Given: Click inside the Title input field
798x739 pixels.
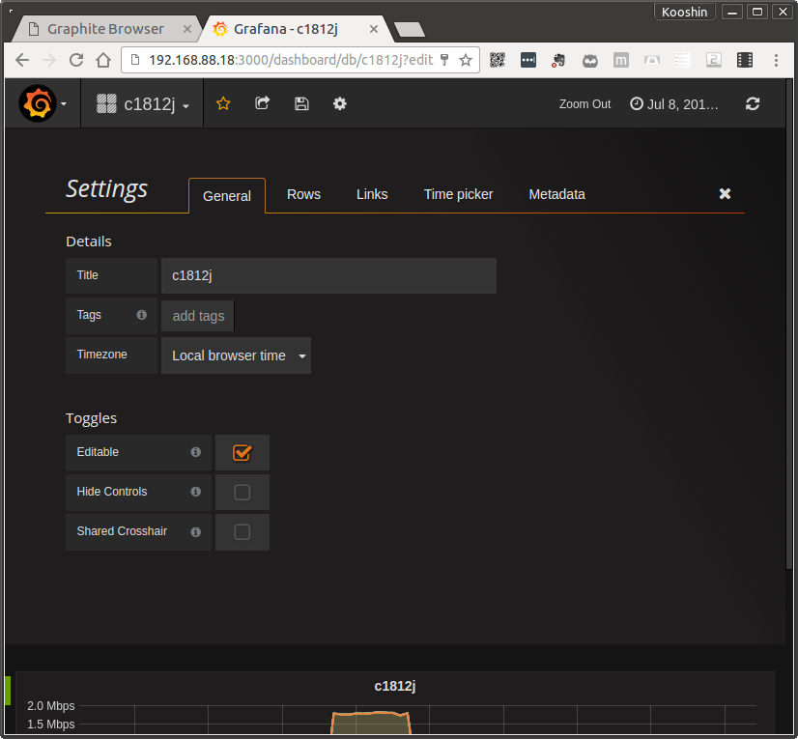Looking at the screenshot, I should tap(328, 275).
